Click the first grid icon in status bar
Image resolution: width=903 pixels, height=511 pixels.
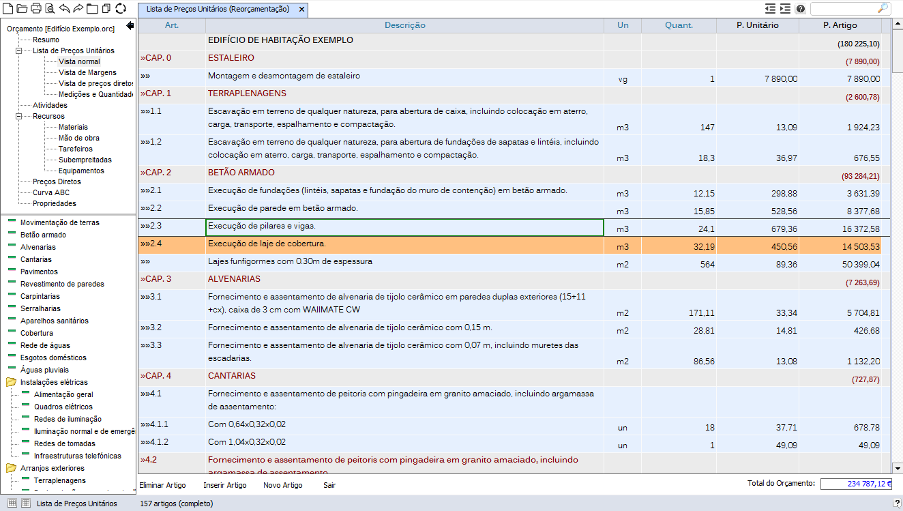click(x=12, y=503)
